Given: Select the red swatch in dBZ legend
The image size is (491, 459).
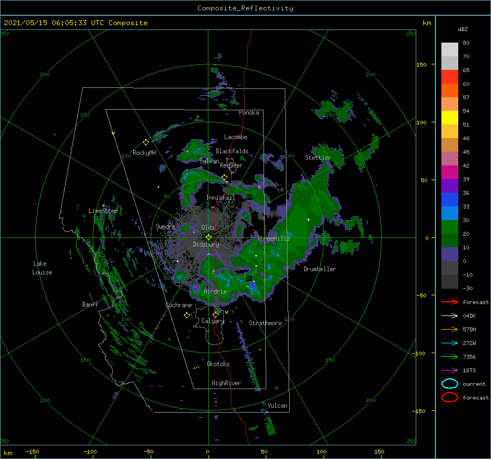Looking at the screenshot, I should pos(450,77).
